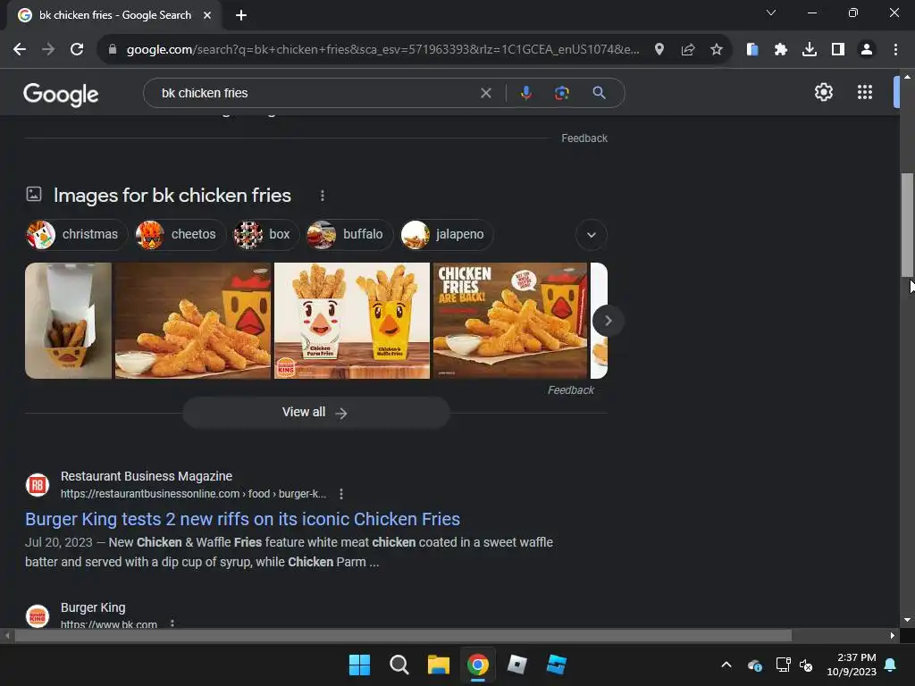This screenshot has height=686, width=915.
Task: Open the Burger King result site name
Action: click(x=93, y=607)
